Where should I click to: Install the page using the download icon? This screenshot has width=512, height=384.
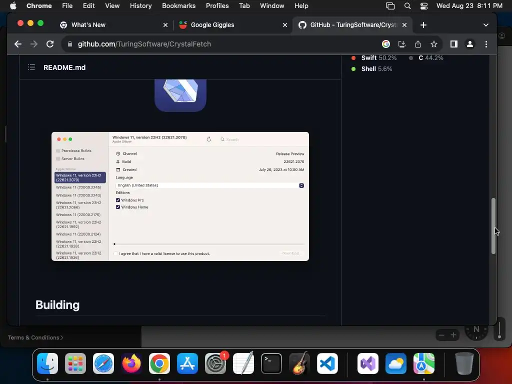coord(402,44)
